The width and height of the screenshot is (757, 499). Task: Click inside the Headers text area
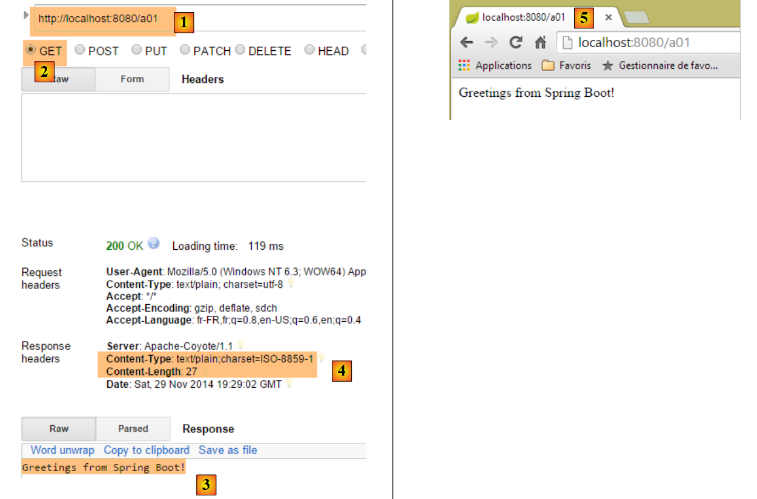click(x=194, y=137)
